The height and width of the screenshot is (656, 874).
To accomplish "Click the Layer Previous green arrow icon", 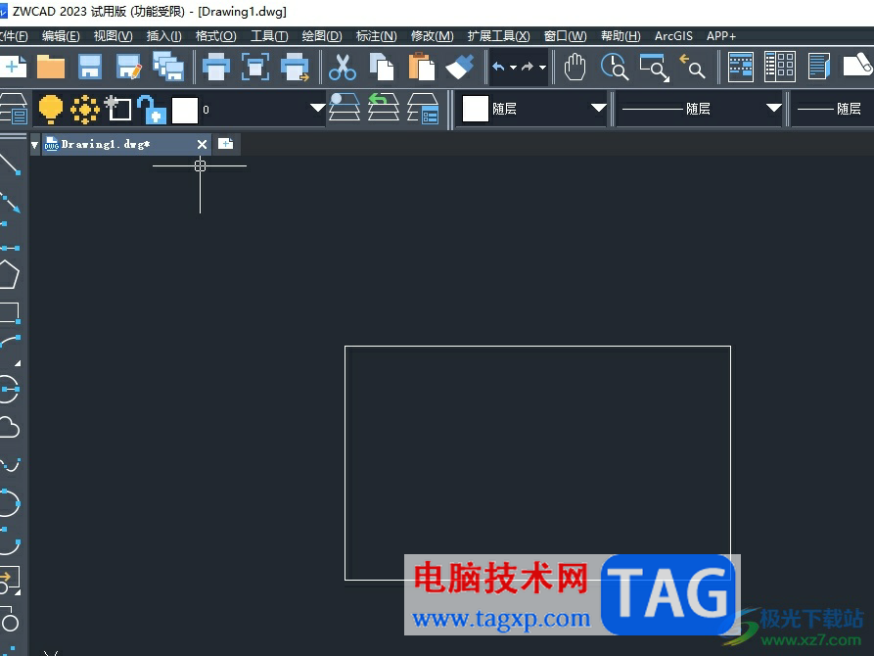I will click(x=384, y=107).
